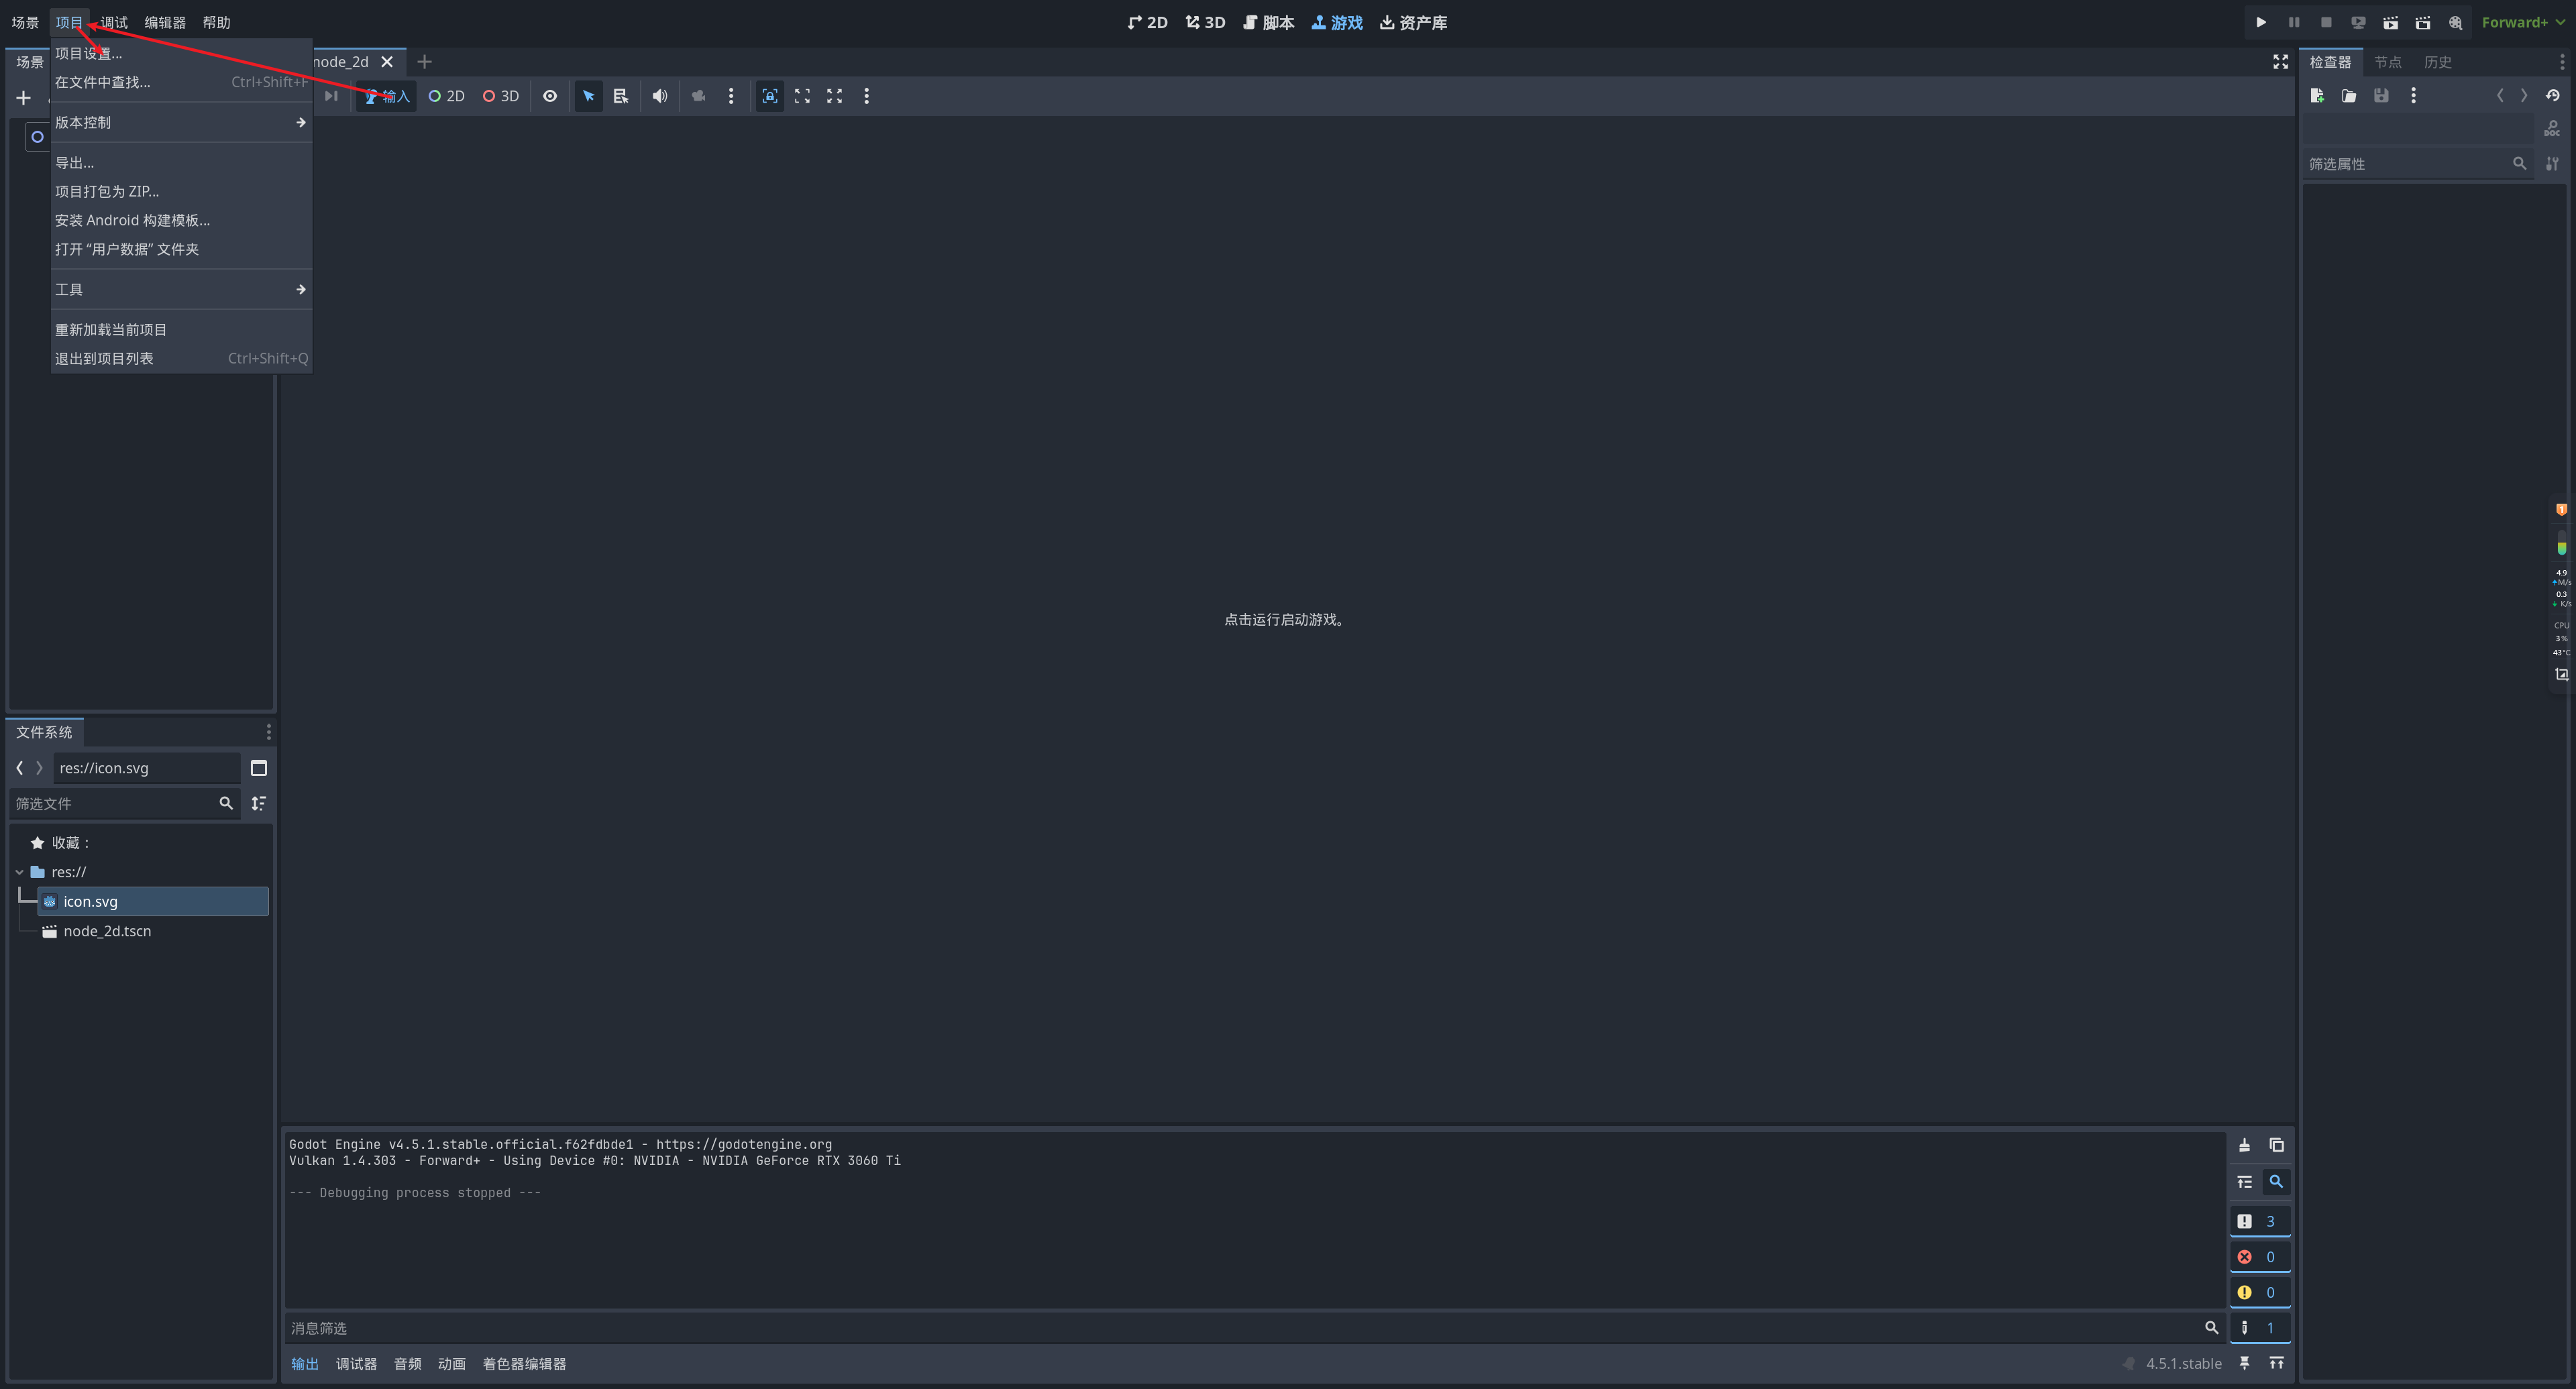Click the clear output broom icon
The width and height of the screenshot is (2576, 1389).
(x=2244, y=1145)
